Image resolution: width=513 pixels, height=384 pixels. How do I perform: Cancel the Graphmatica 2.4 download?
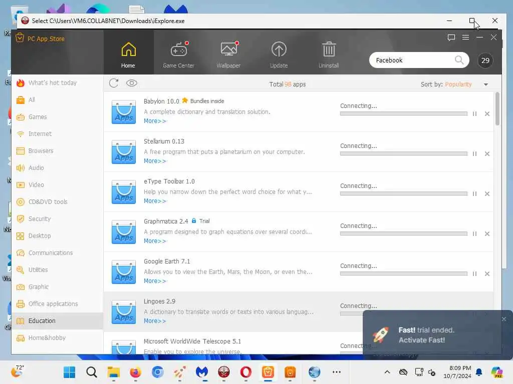click(x=487, y=234)
